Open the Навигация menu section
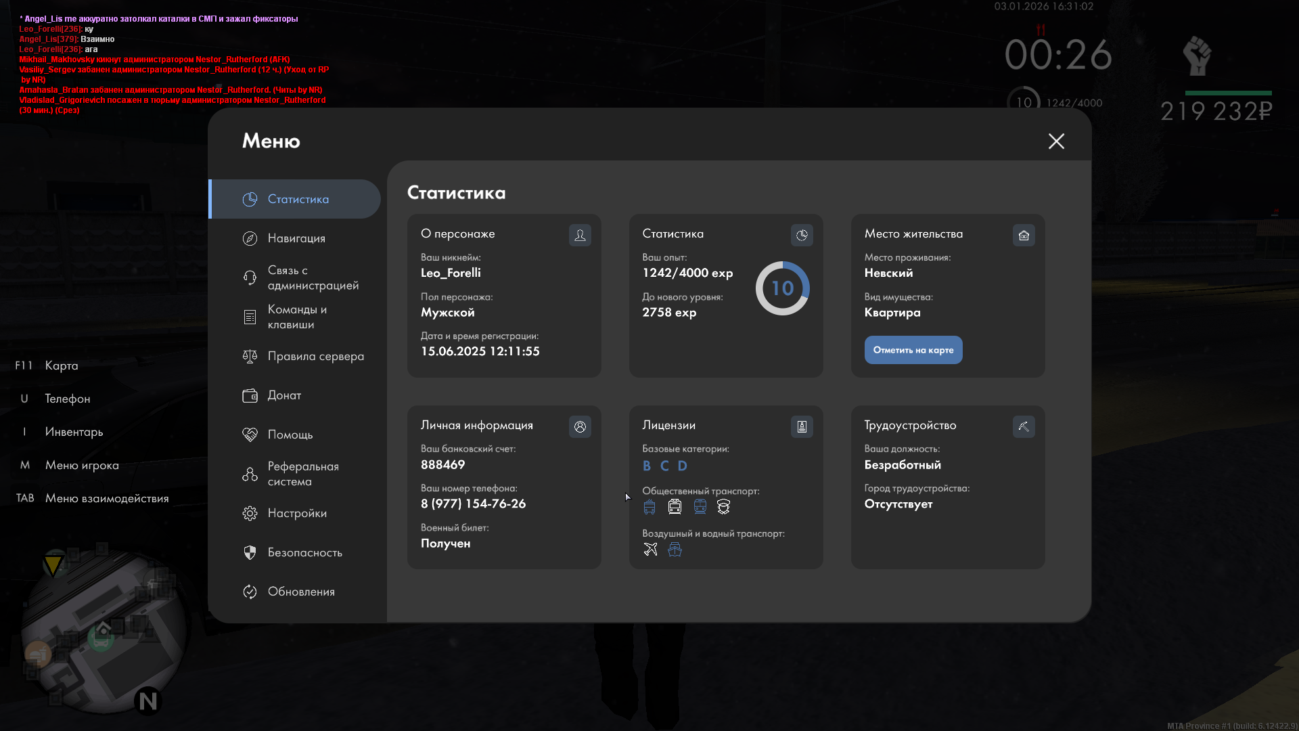This screenshot has height=731, width=1299. [x=296, y=238]
